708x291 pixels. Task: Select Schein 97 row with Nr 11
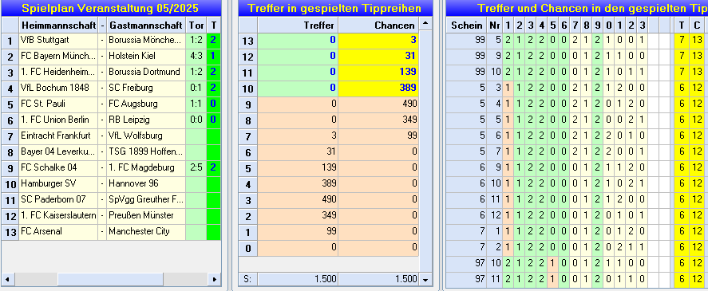click(x=575, y=280)
